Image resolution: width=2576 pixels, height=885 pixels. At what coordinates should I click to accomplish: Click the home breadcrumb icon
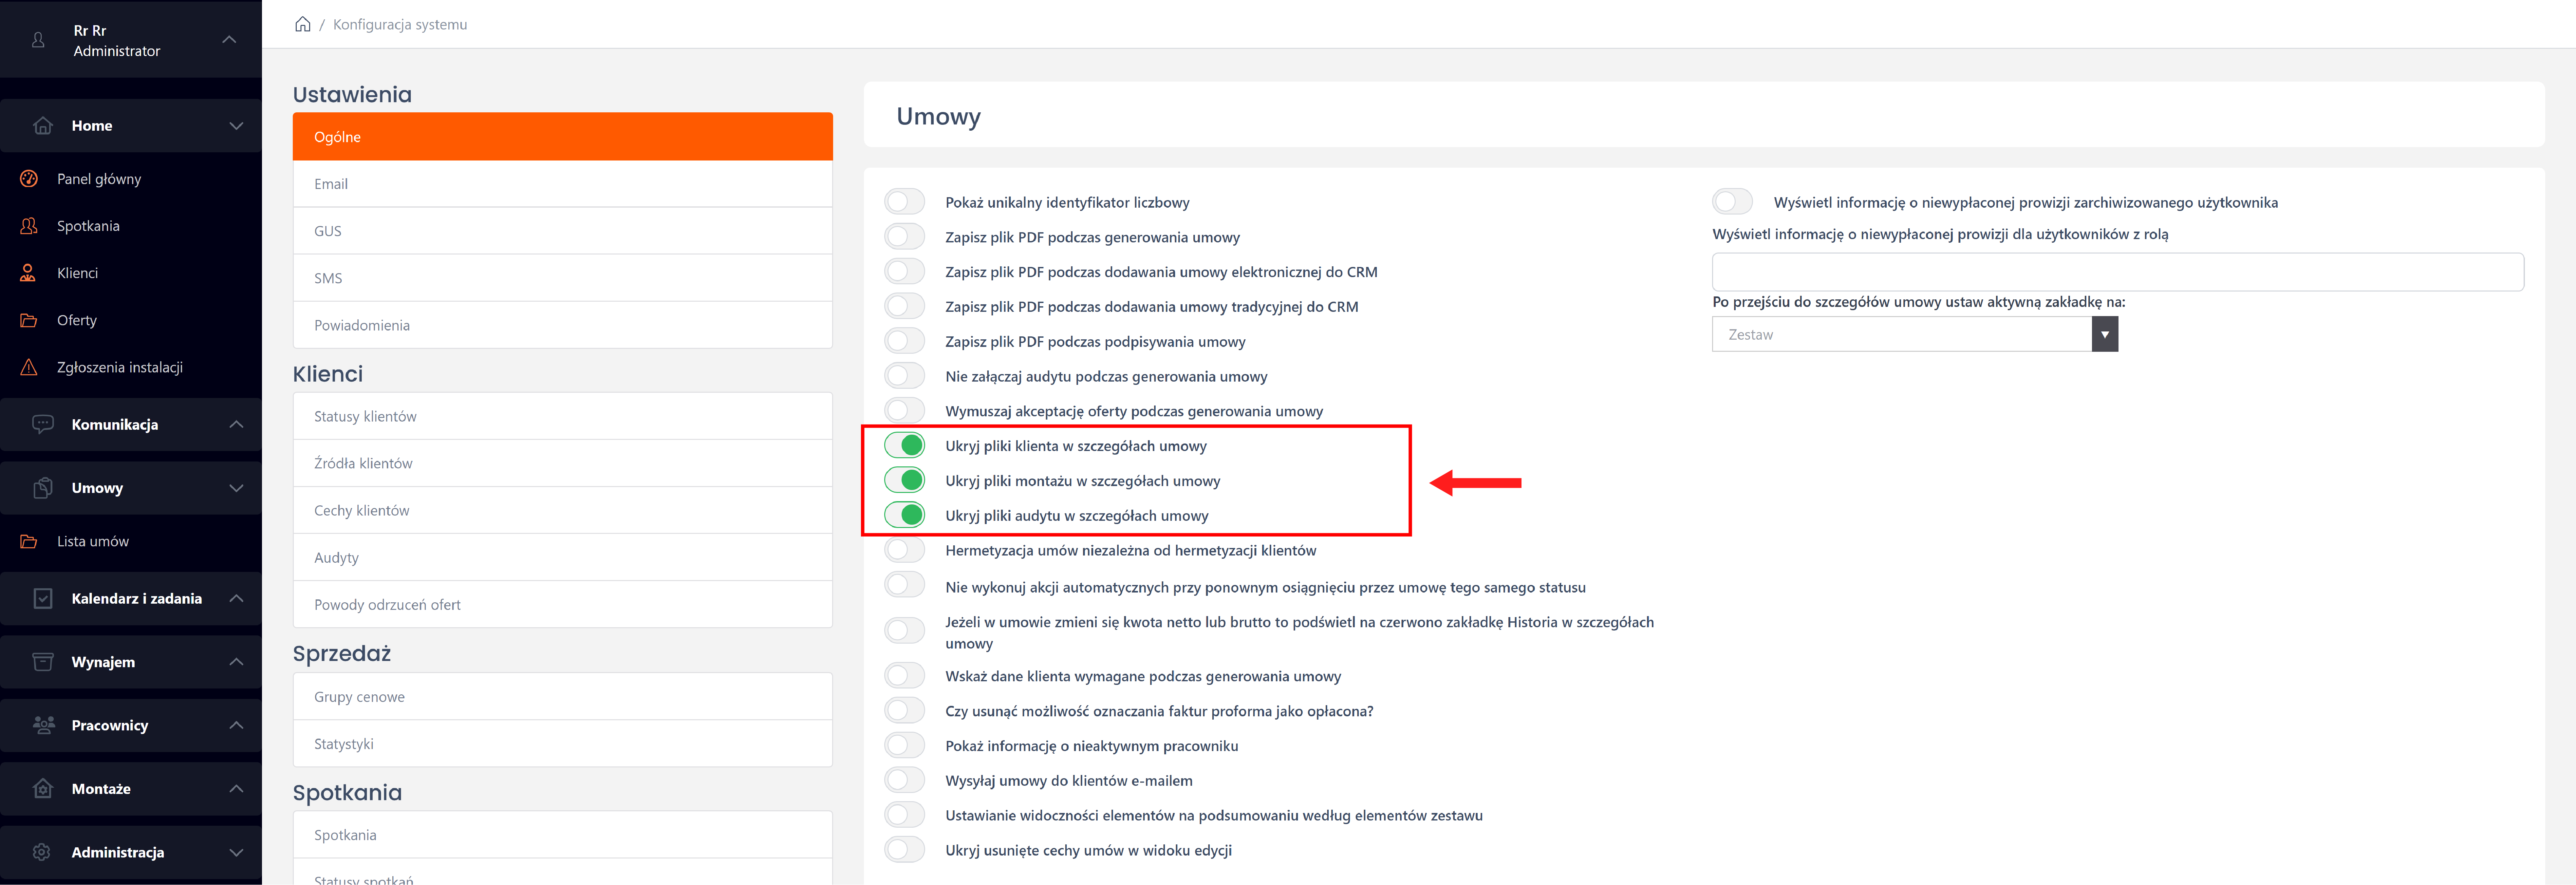[302, 24]
